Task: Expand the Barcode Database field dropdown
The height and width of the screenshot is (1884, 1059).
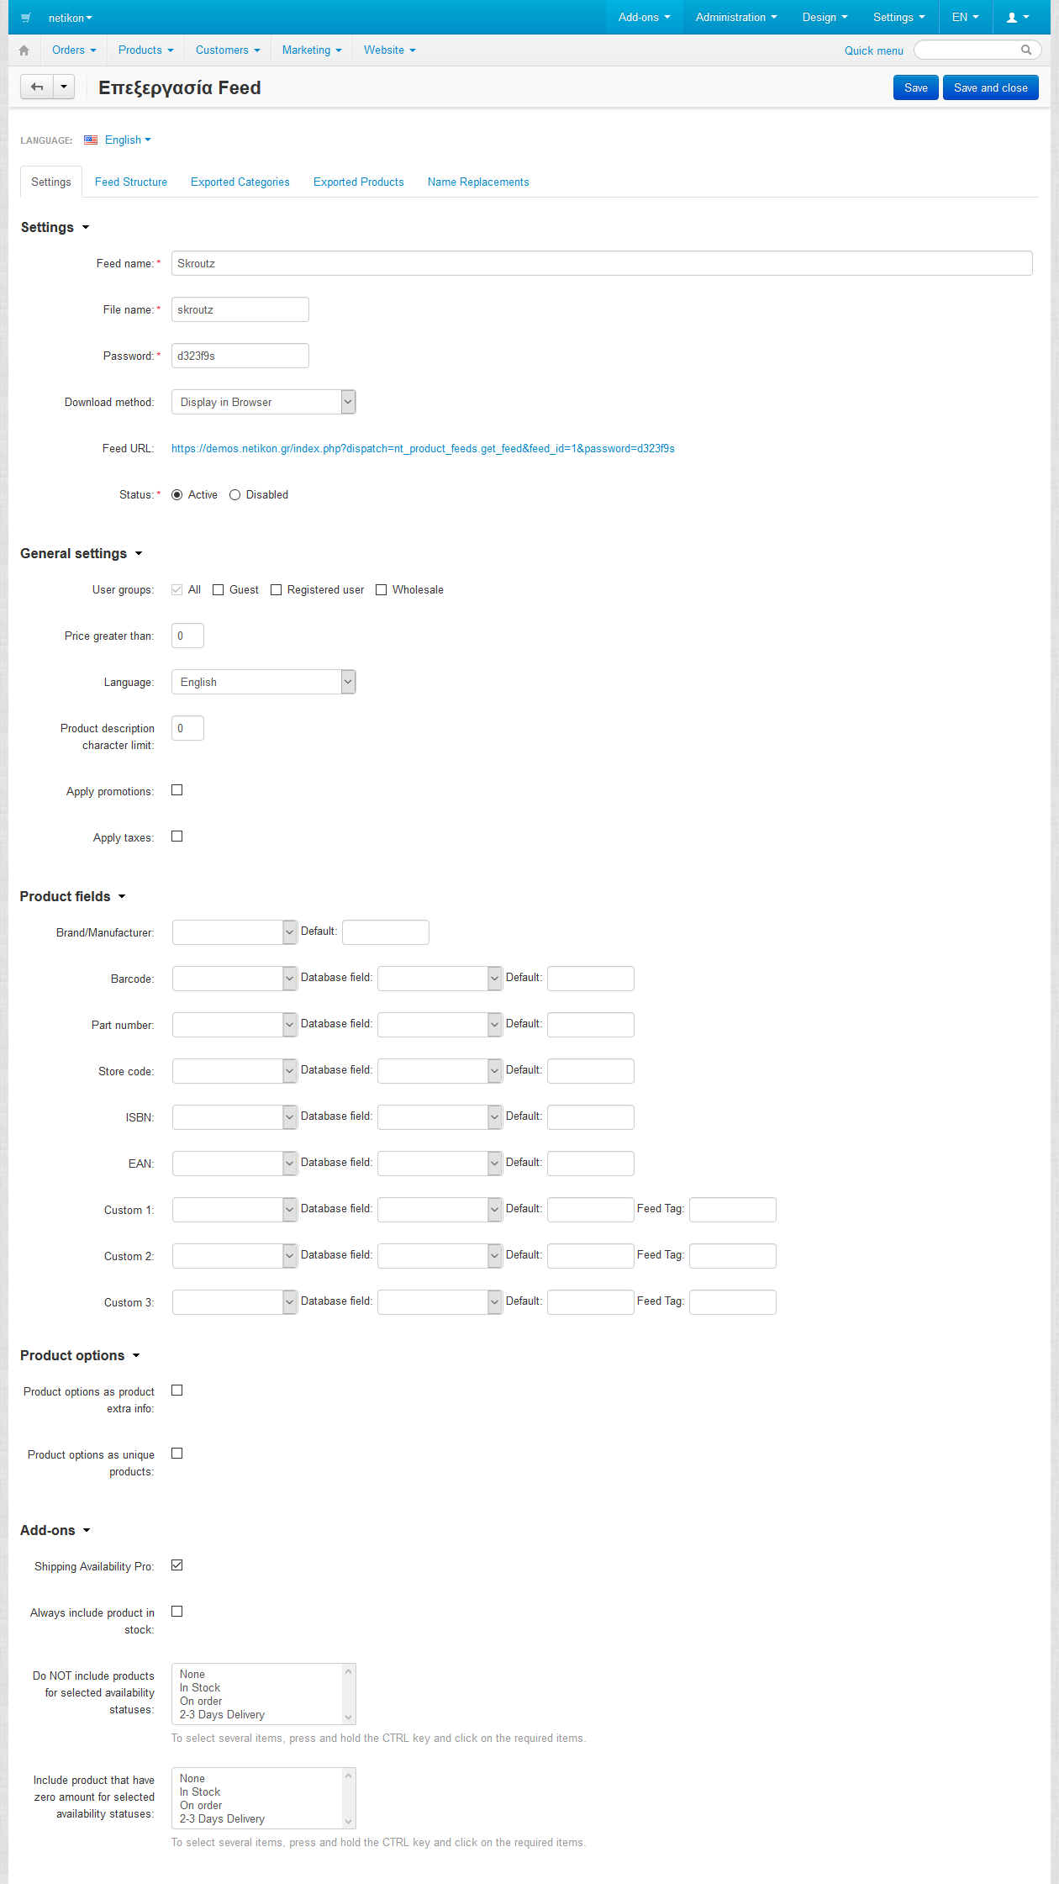Action: point(440,979)
